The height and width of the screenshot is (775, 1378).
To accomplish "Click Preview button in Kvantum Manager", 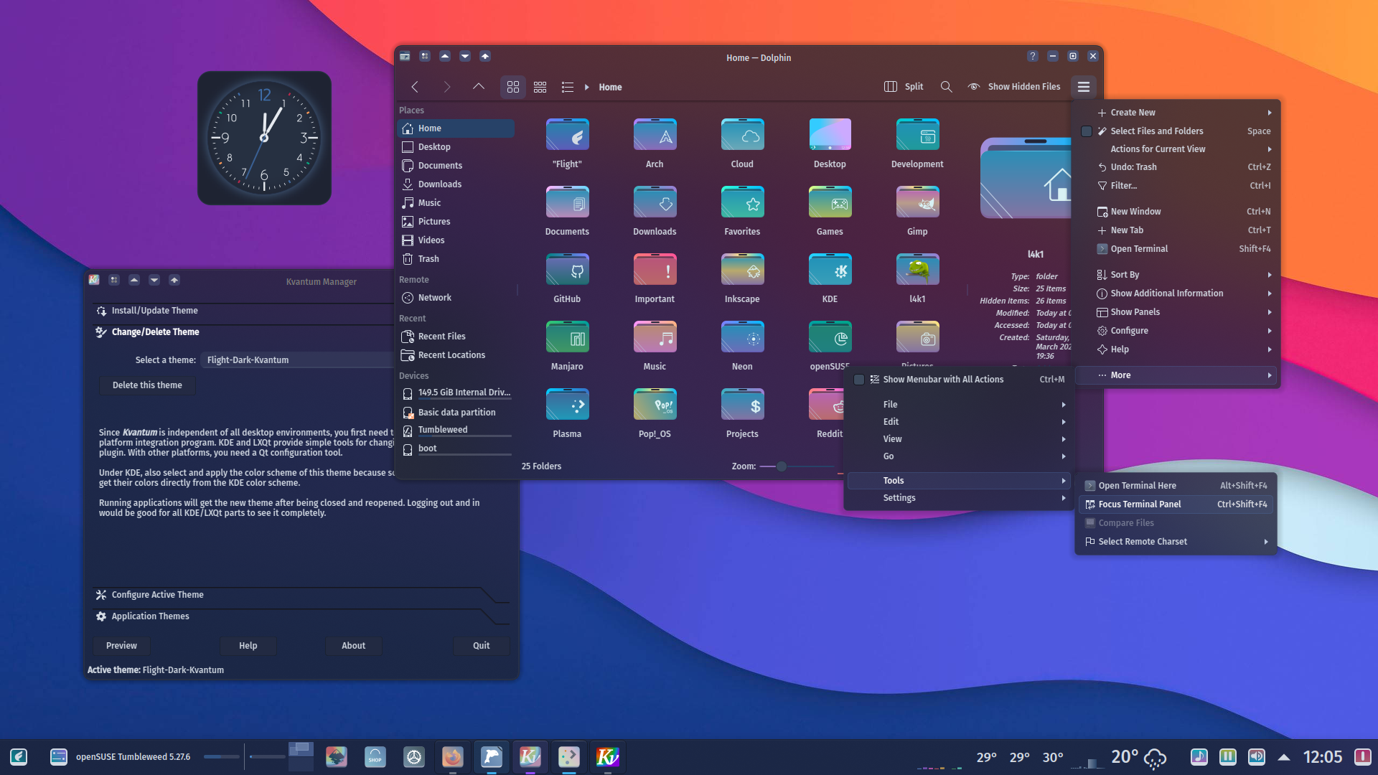I will (121, 646).
